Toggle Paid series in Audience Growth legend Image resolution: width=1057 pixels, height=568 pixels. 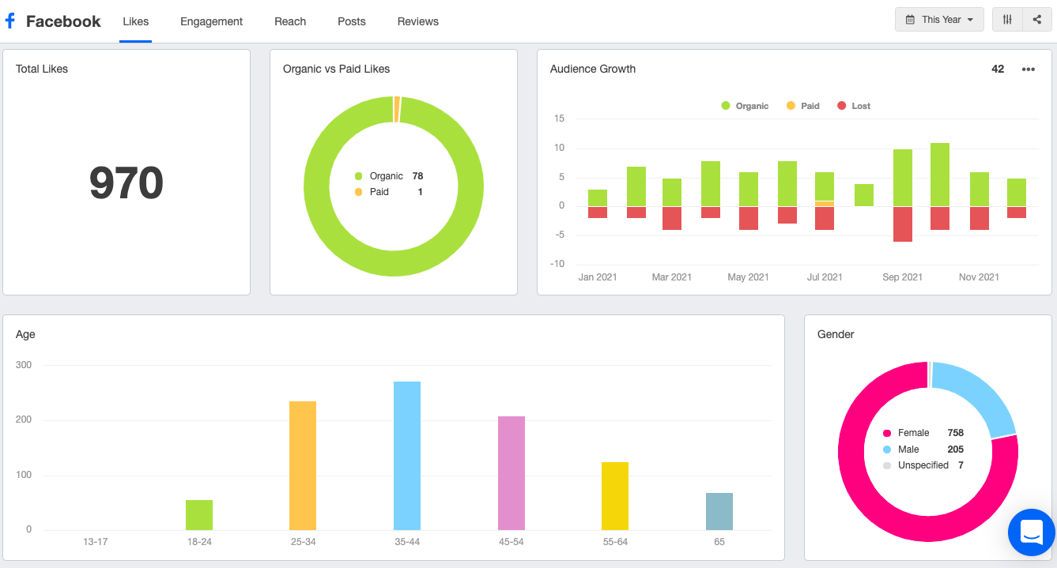tap(803, 106)
